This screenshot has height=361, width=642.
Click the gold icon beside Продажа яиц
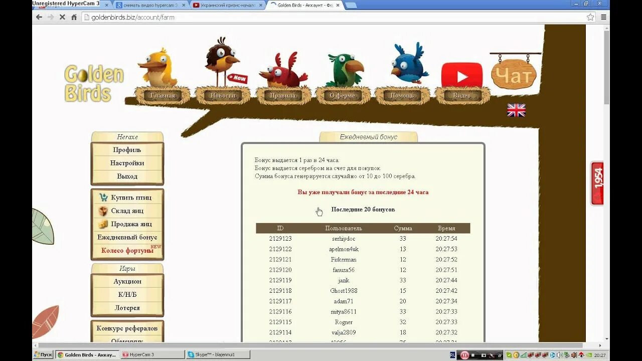(103, 224)
